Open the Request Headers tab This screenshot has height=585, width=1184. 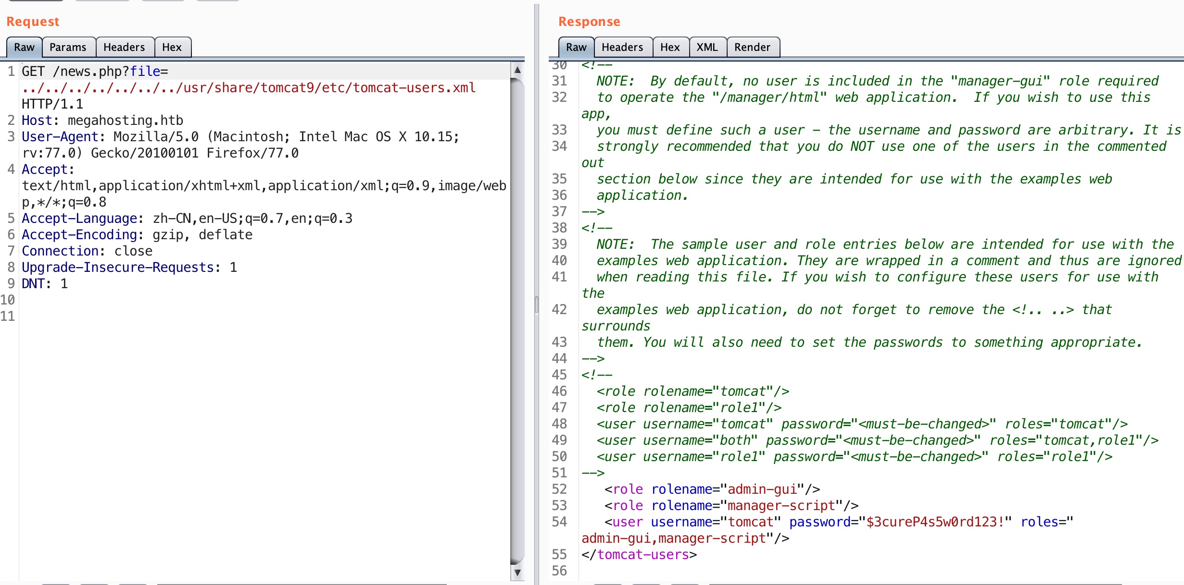124,47
